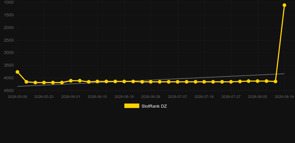Click the SlotRank DZ legend text
Viewport: 295px width, 143px height.
pyautogui.click(x=154, y=106)
